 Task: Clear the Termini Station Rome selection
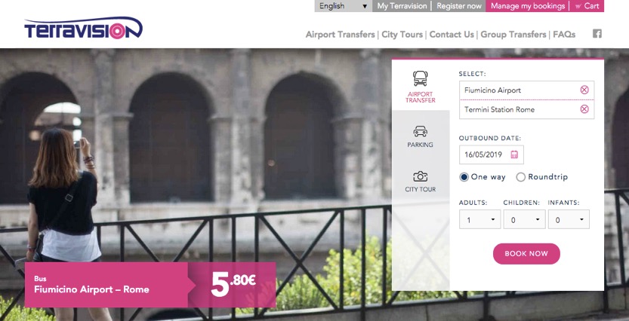[584, 109]
